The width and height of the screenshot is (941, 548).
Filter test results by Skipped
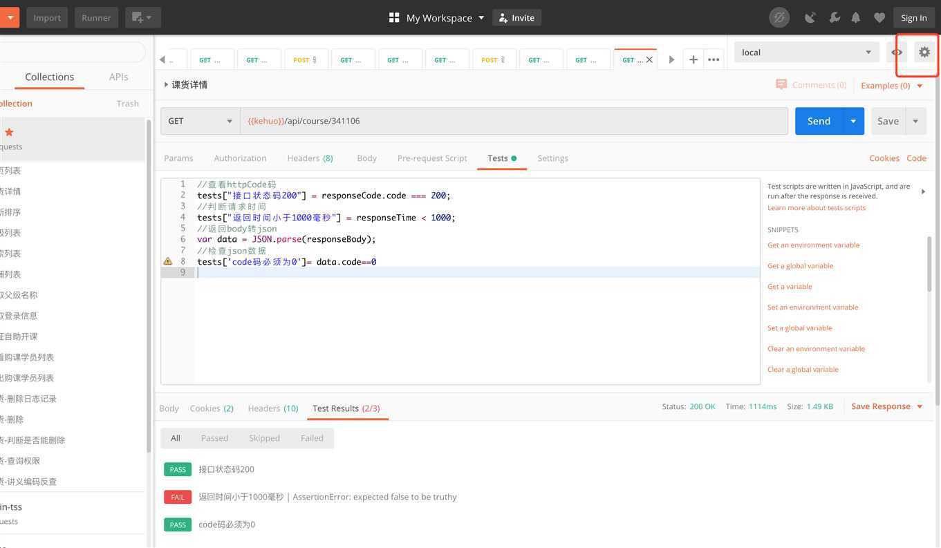264,438
